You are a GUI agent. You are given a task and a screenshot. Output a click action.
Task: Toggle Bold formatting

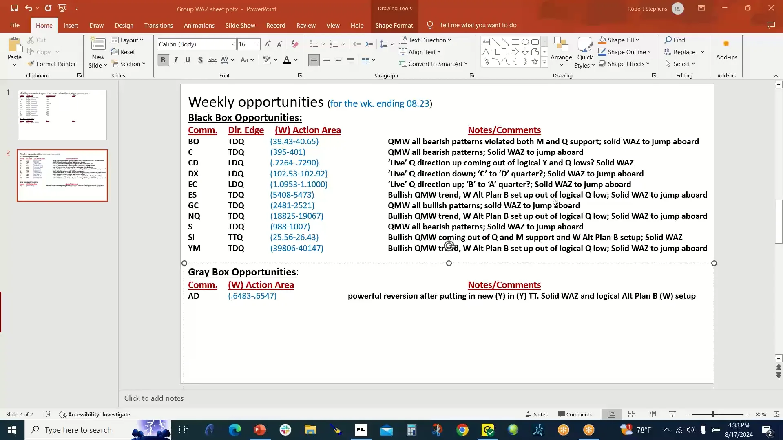pyautogui.click(x=163, y=60)
